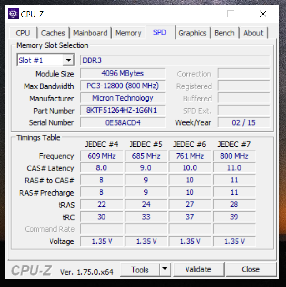
Task: Click the Week/Year value 02 / 15
Action: [244, 122]
